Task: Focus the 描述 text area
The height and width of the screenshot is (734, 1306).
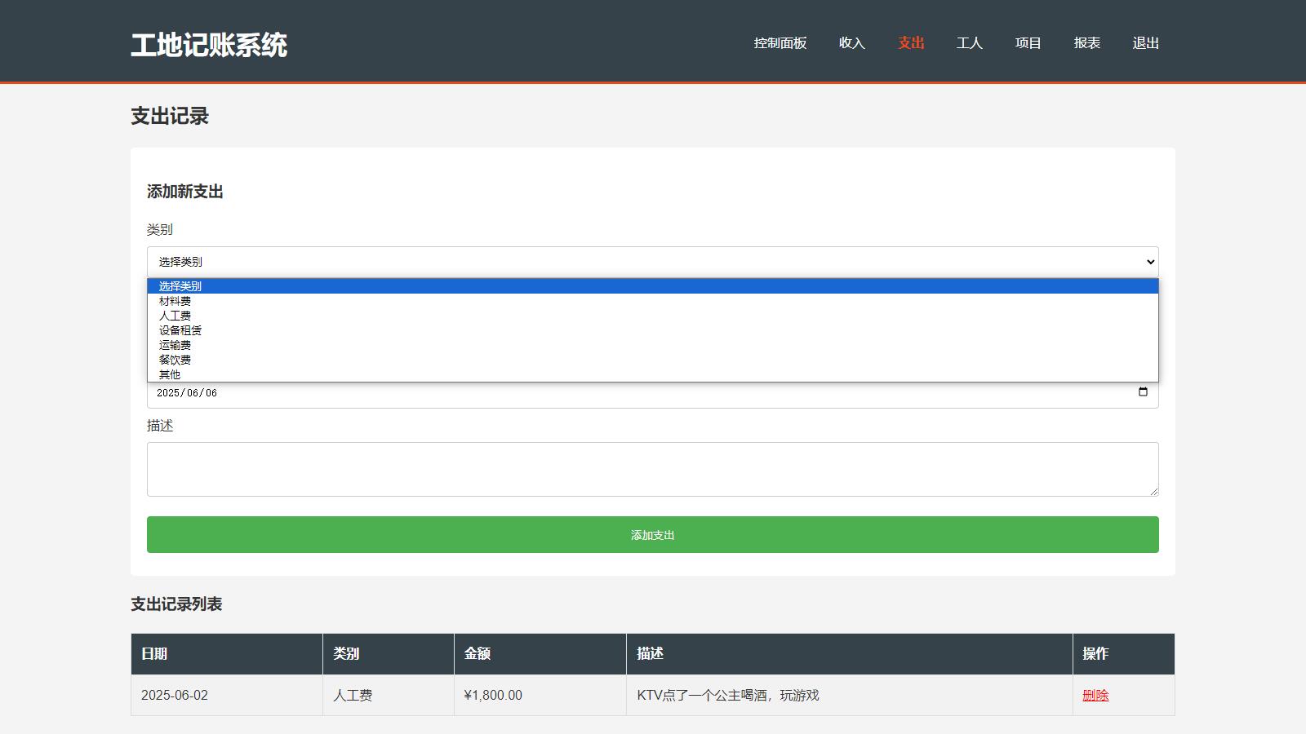Action: (x=652, y=469)
